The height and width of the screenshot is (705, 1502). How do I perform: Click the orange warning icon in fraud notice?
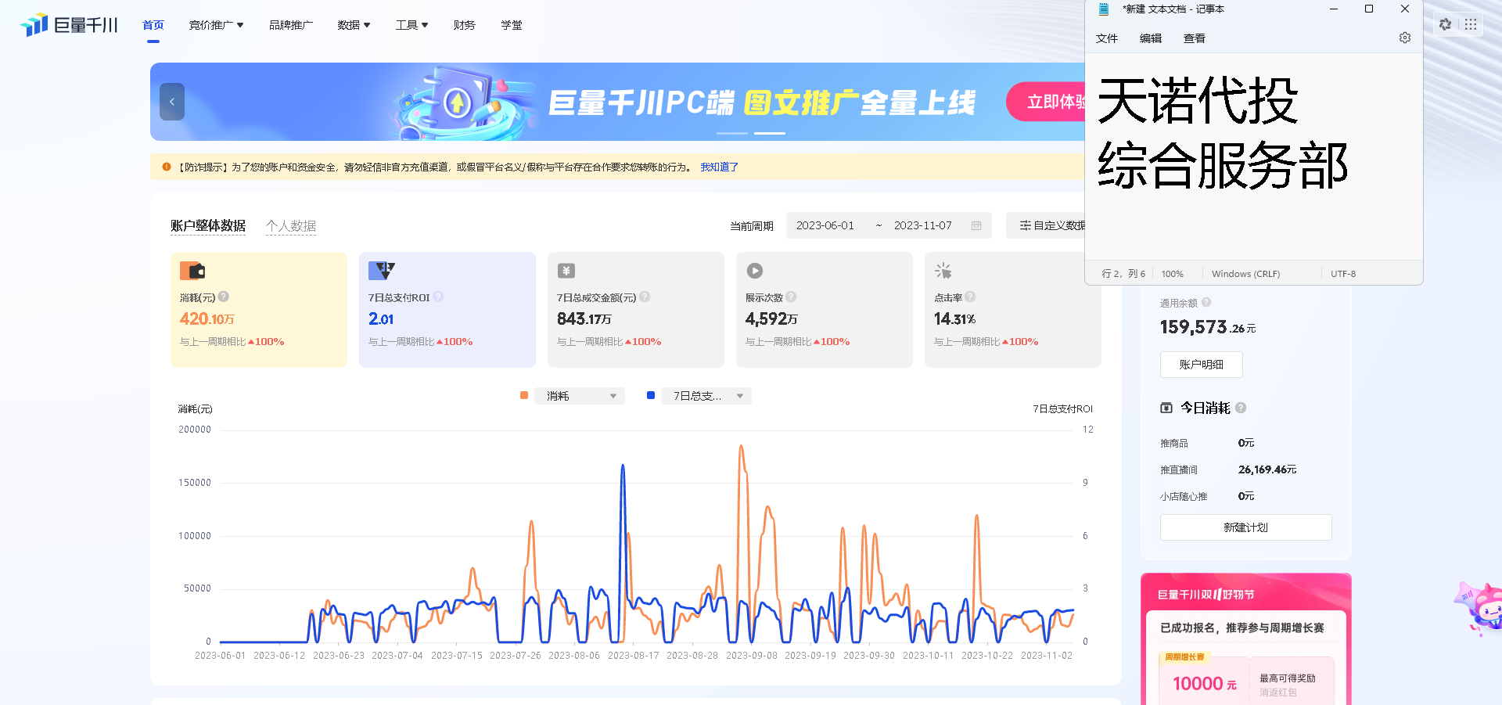[167, 167]
